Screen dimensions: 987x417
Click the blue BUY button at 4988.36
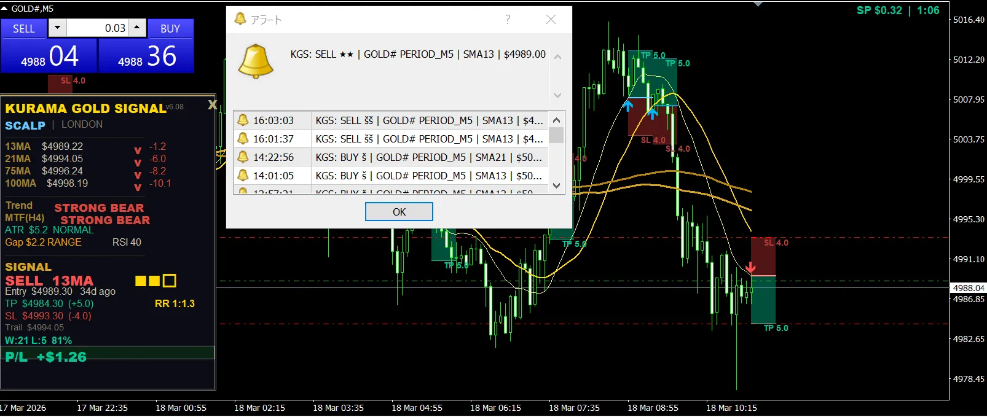click(146, 56)
